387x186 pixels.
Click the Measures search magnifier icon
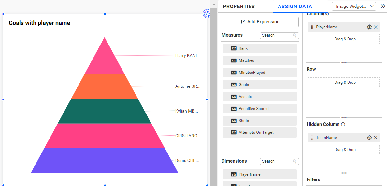(294, 35)
